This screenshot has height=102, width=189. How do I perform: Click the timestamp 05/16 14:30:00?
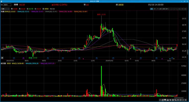(156, 5)
